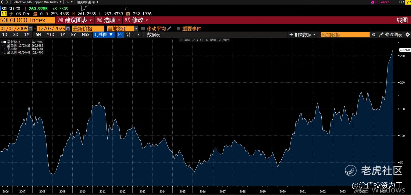This screenshot has height=195, width=411.
Task: Click the 添加数据 input field
Action: tap(345, 35)
